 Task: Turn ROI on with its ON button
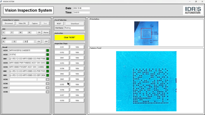tap(39, 32)
